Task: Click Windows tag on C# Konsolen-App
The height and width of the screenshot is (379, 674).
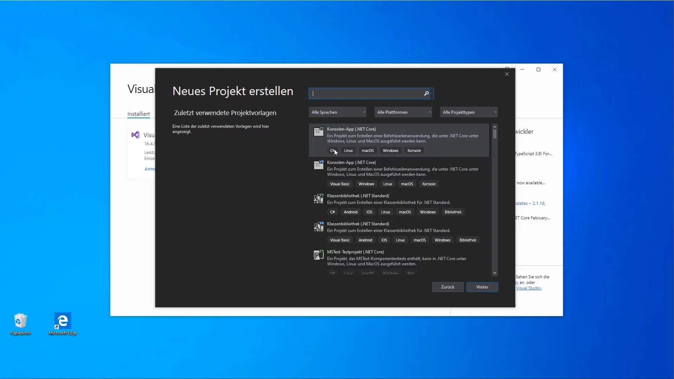Action: click(x=390, y=151)
